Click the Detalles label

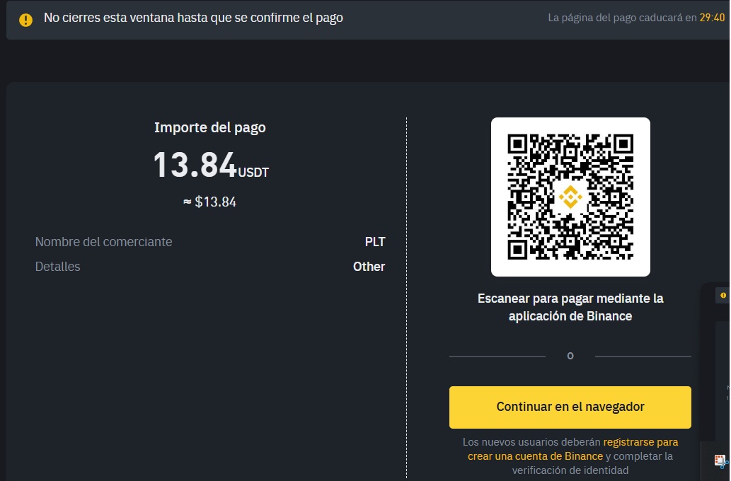click(57, 267)
